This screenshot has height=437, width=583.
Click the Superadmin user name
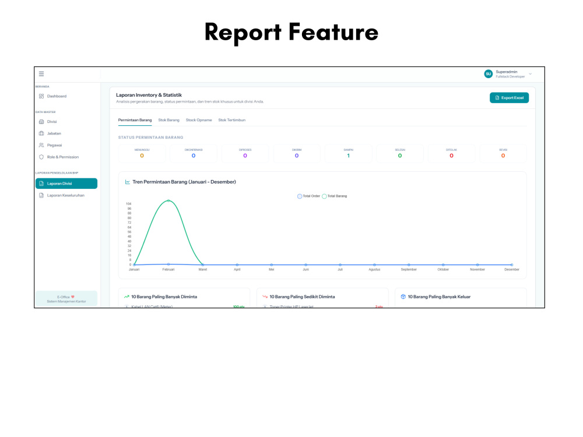tap(506, 72)
